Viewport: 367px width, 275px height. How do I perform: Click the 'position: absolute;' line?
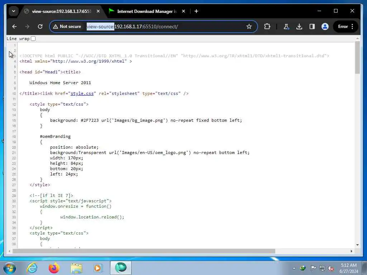point(74,147)
